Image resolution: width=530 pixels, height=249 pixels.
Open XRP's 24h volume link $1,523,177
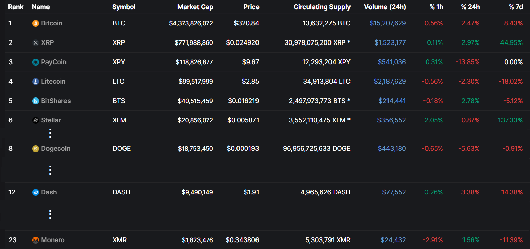coord(390,43)
